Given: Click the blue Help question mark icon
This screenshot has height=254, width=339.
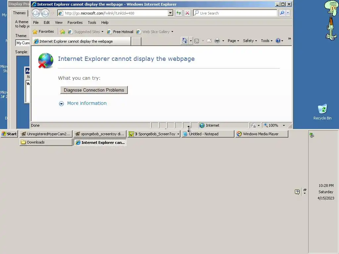Looking at the screenshot, I should coord(278,41).
